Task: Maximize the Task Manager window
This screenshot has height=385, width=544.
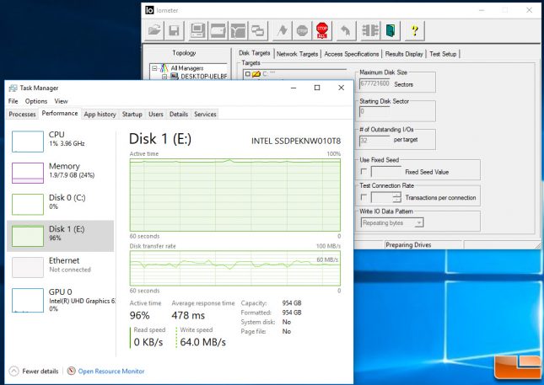Action: tap(317, 88)
